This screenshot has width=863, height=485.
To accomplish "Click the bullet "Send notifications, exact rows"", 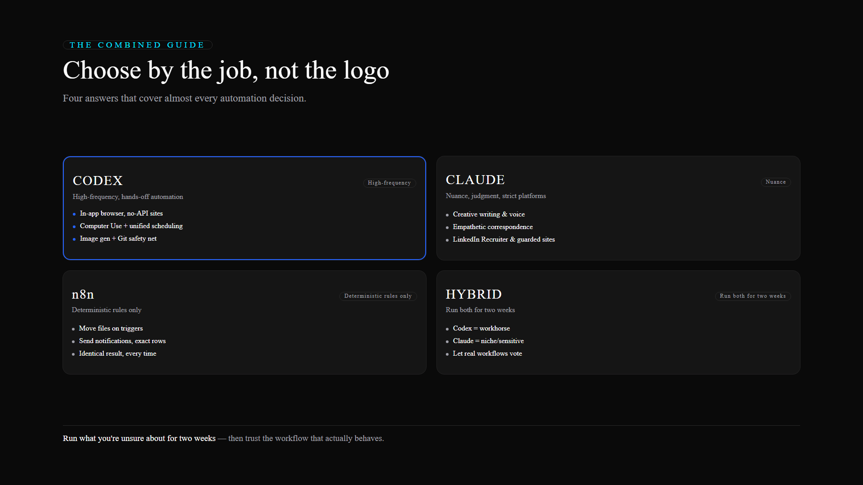I will pyautogui.click(x=122, y=341).
